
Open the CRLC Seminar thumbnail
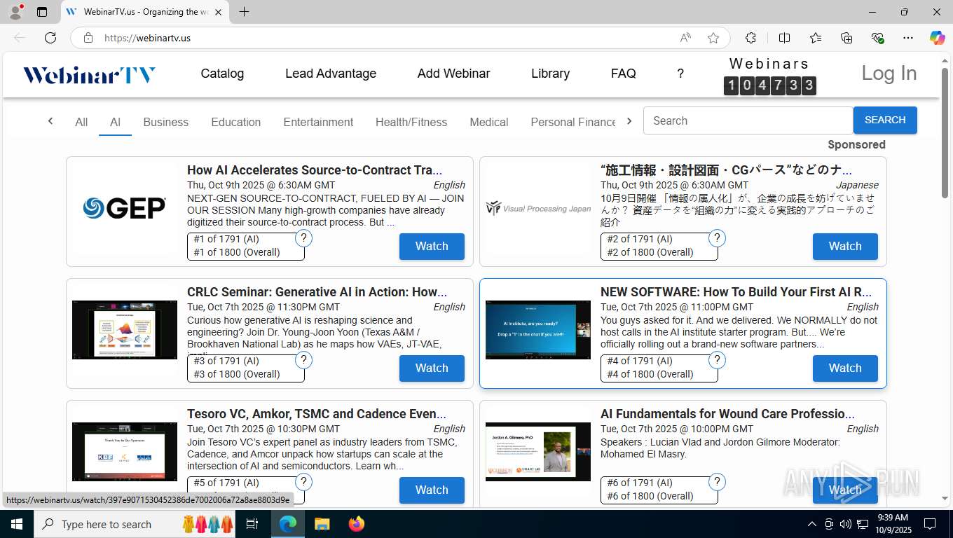click(x=125, y=330)
